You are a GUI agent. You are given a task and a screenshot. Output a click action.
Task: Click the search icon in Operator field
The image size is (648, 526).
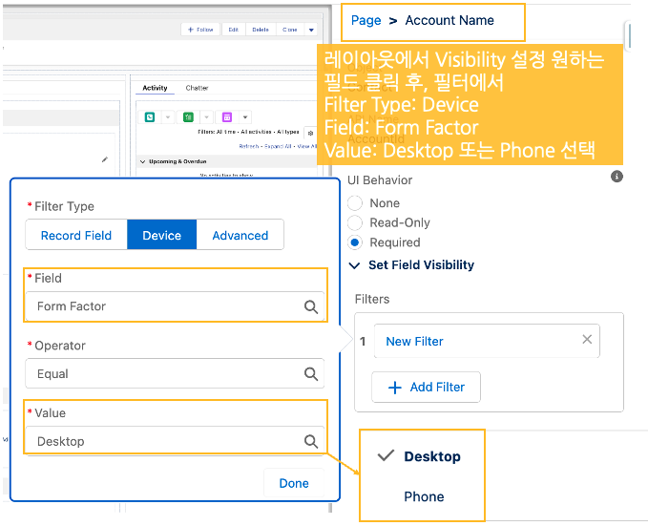tap(310, 374)
